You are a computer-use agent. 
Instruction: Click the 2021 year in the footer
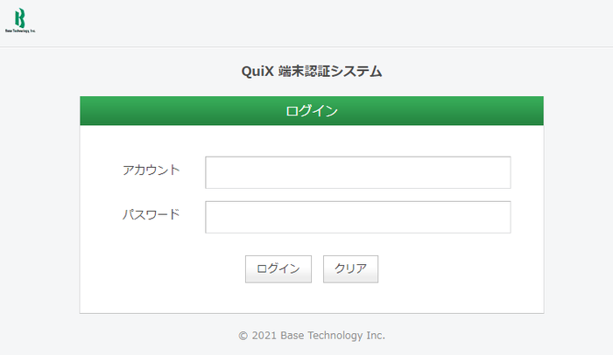(265, 335)
